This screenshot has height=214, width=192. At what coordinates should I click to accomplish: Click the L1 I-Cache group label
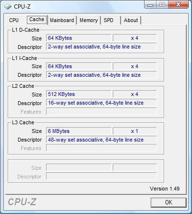point(24,58)
